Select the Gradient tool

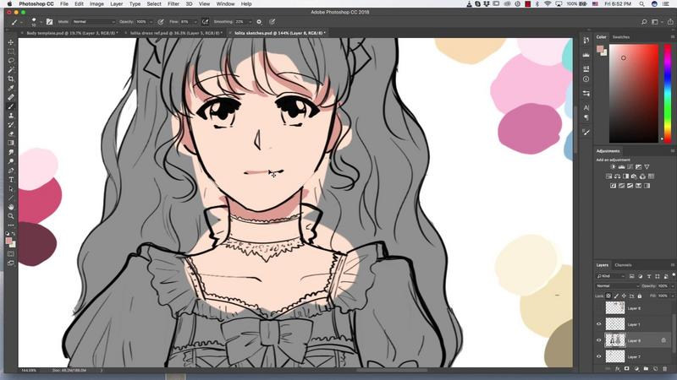(x=11, y=143)
